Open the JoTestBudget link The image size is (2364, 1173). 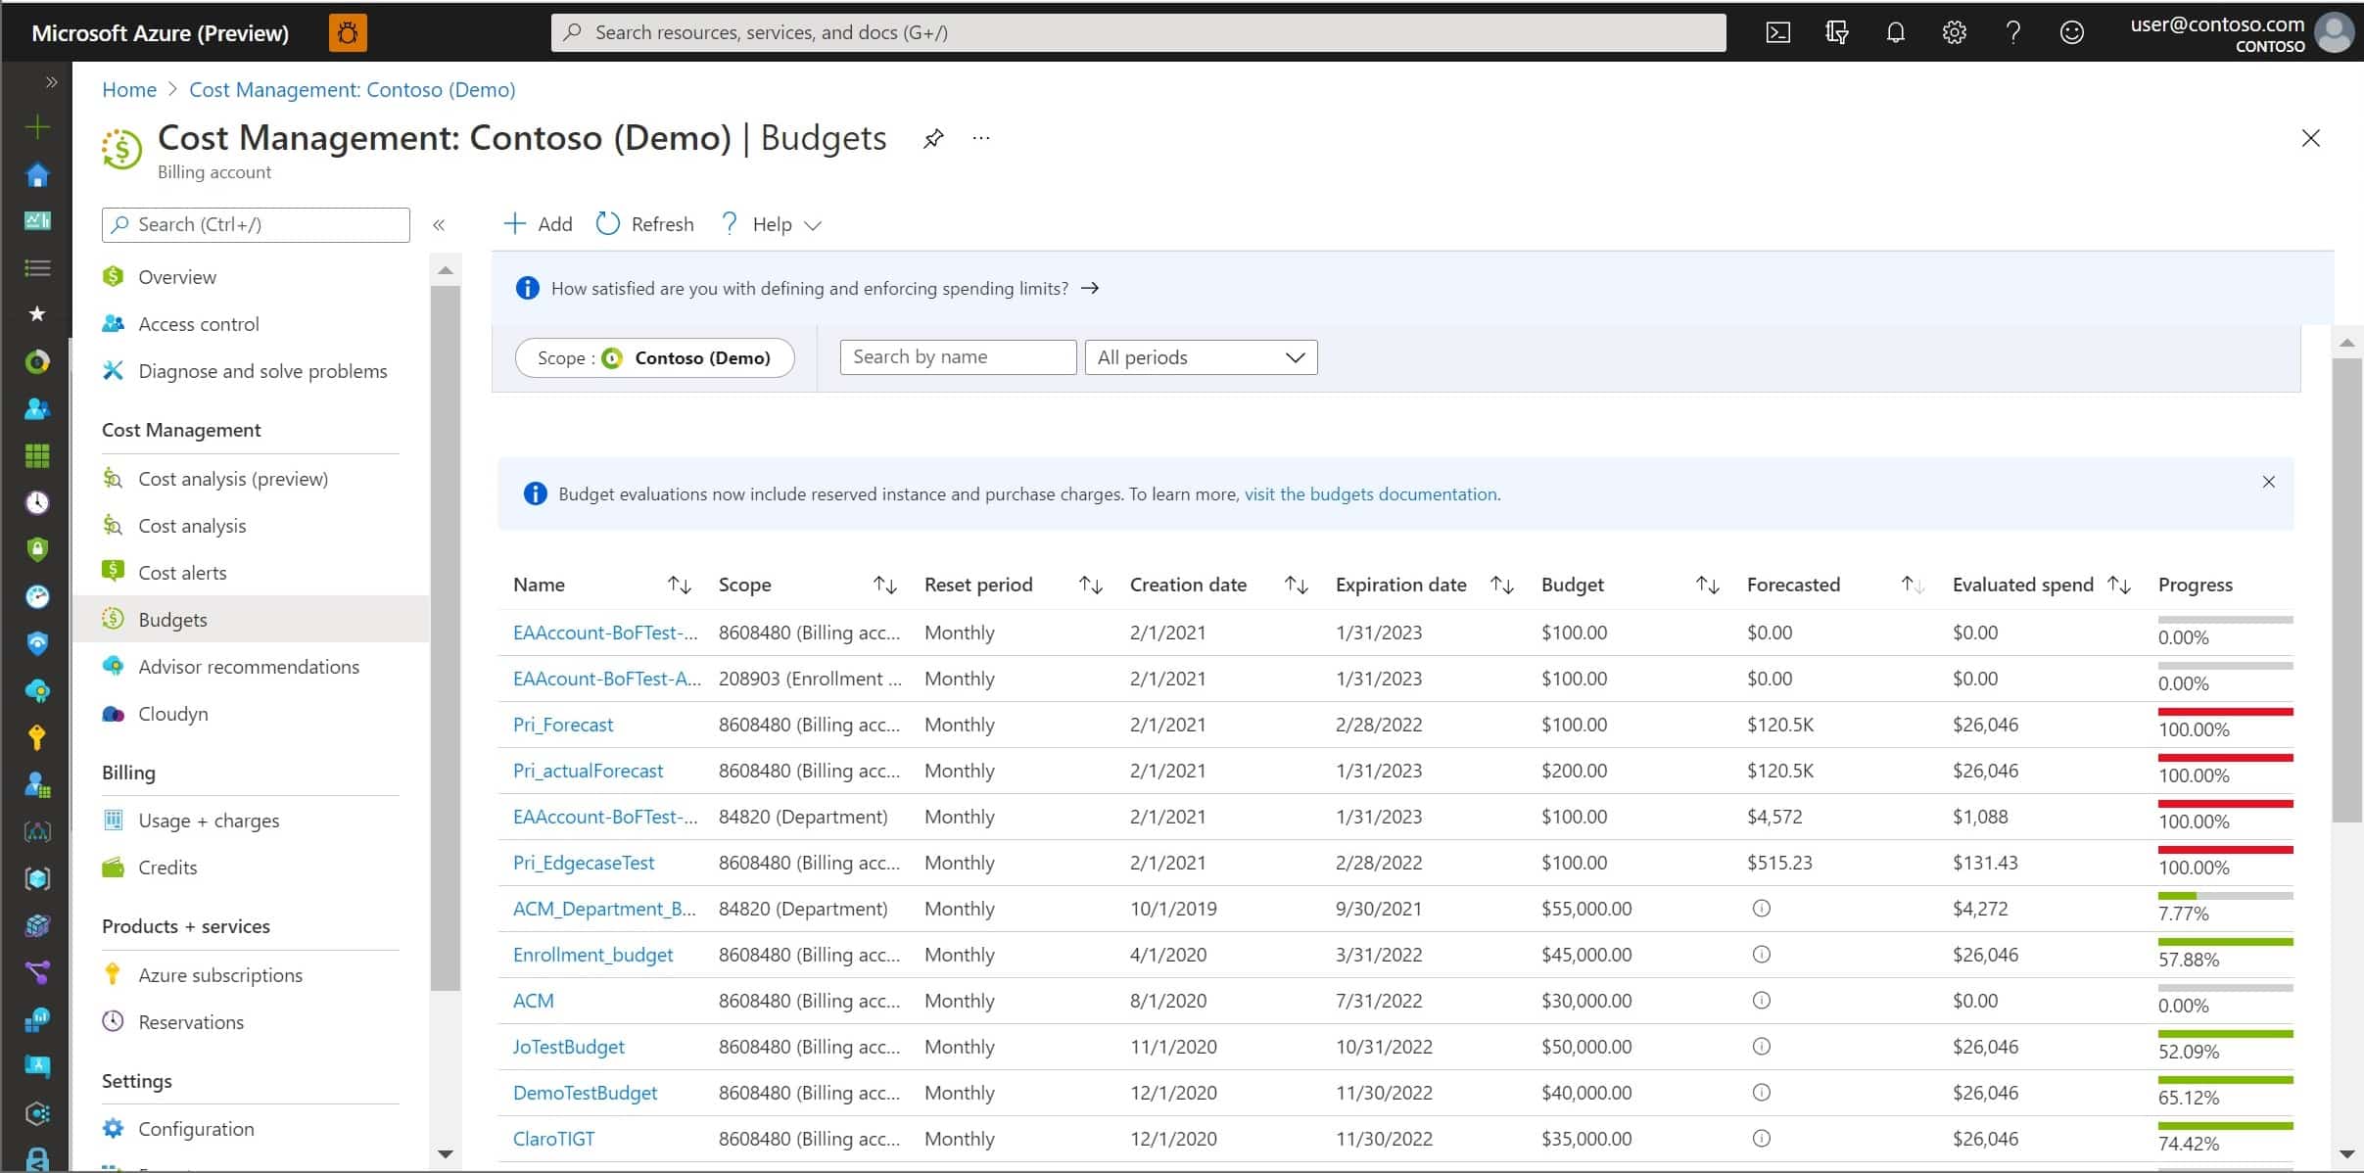[568, 1047]
